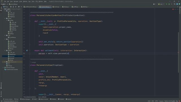Click the tool windows quick-access status bar icon

click(x=2, y=101)
